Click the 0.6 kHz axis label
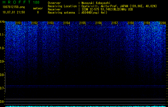The image size is (168, 107). pyautogui.click(x=2, y=102)
